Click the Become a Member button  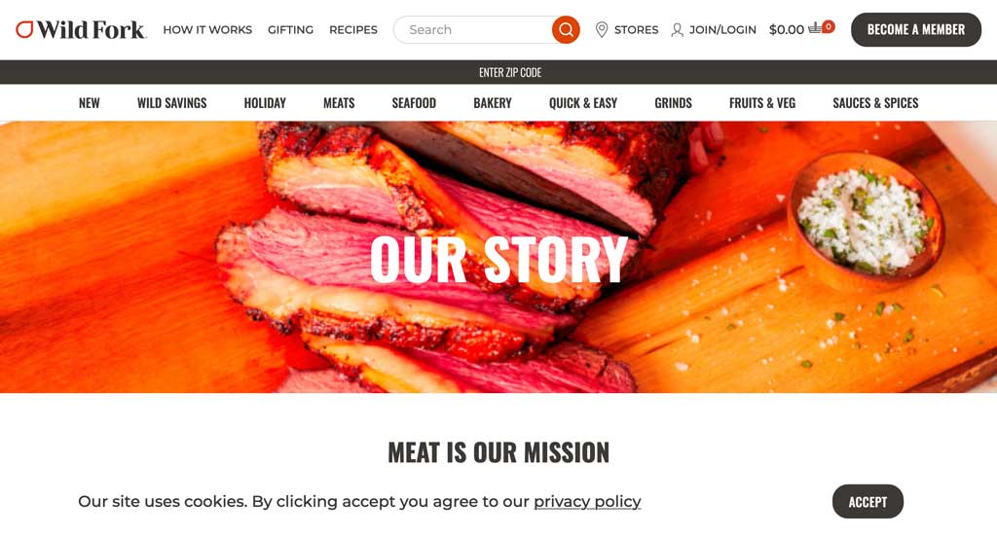coord(915,30)
